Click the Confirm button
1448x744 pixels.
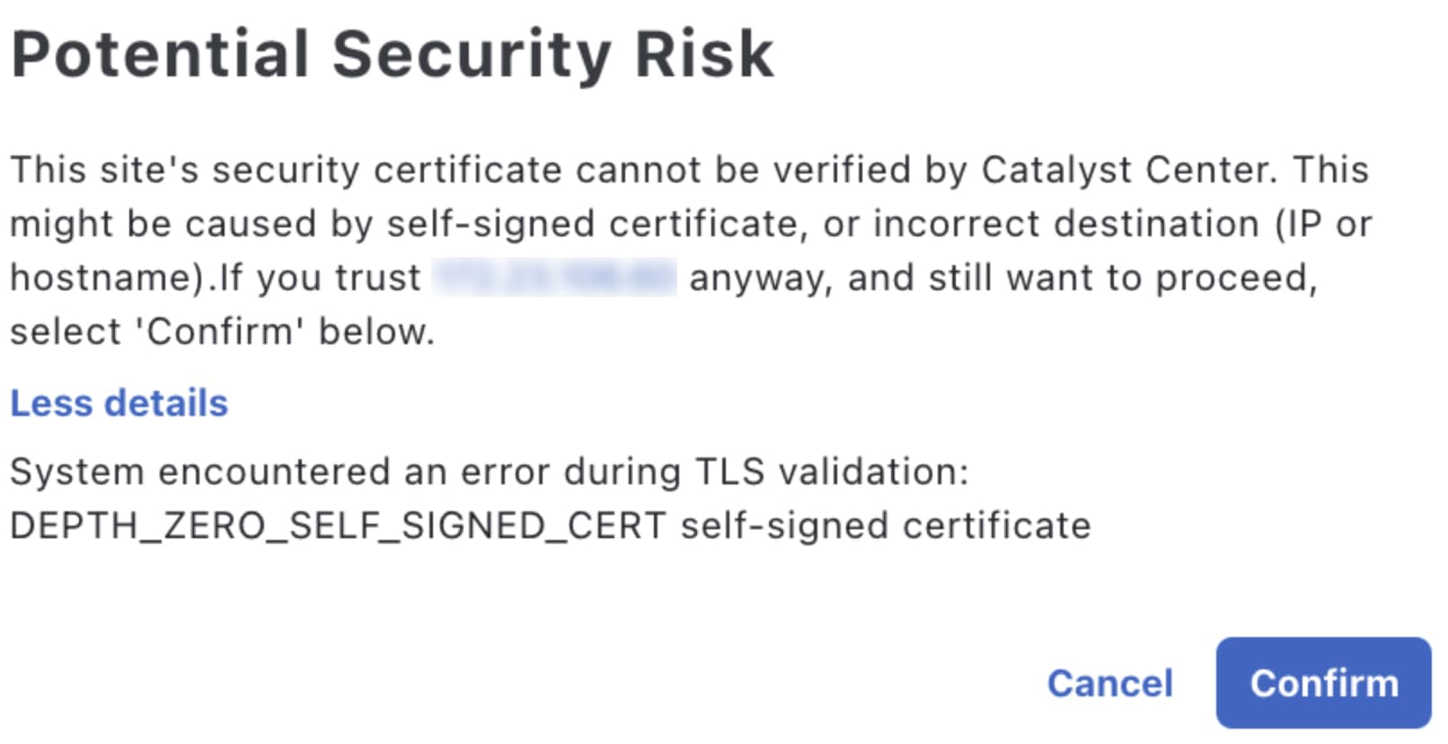1322,683
